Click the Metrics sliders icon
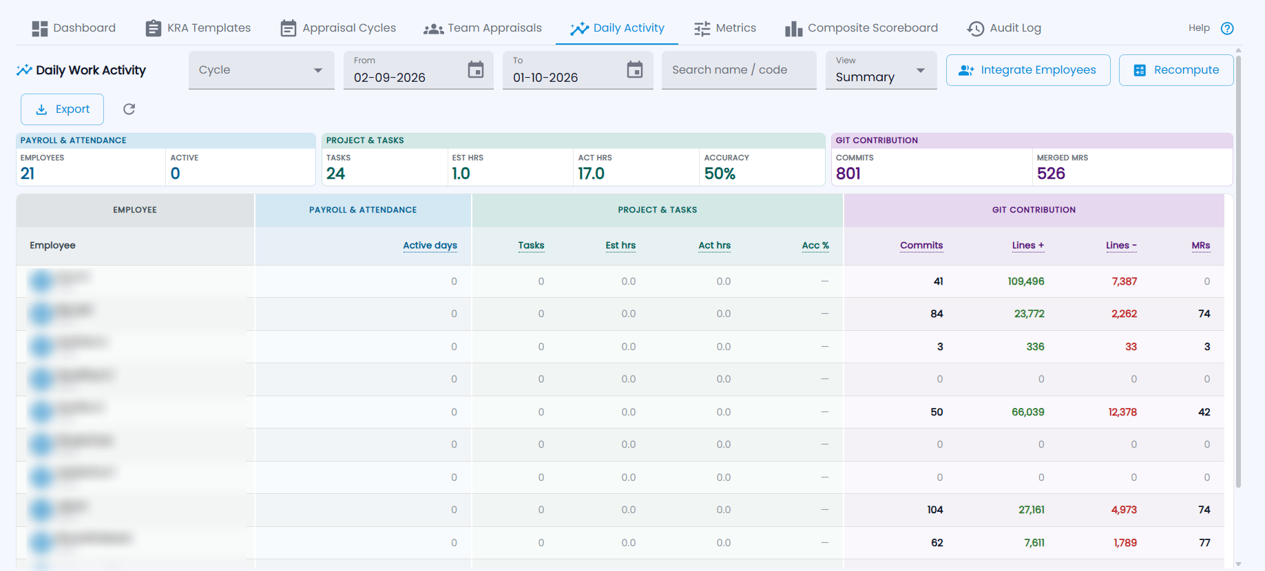The image size is (1265, 571). point(702,28)
